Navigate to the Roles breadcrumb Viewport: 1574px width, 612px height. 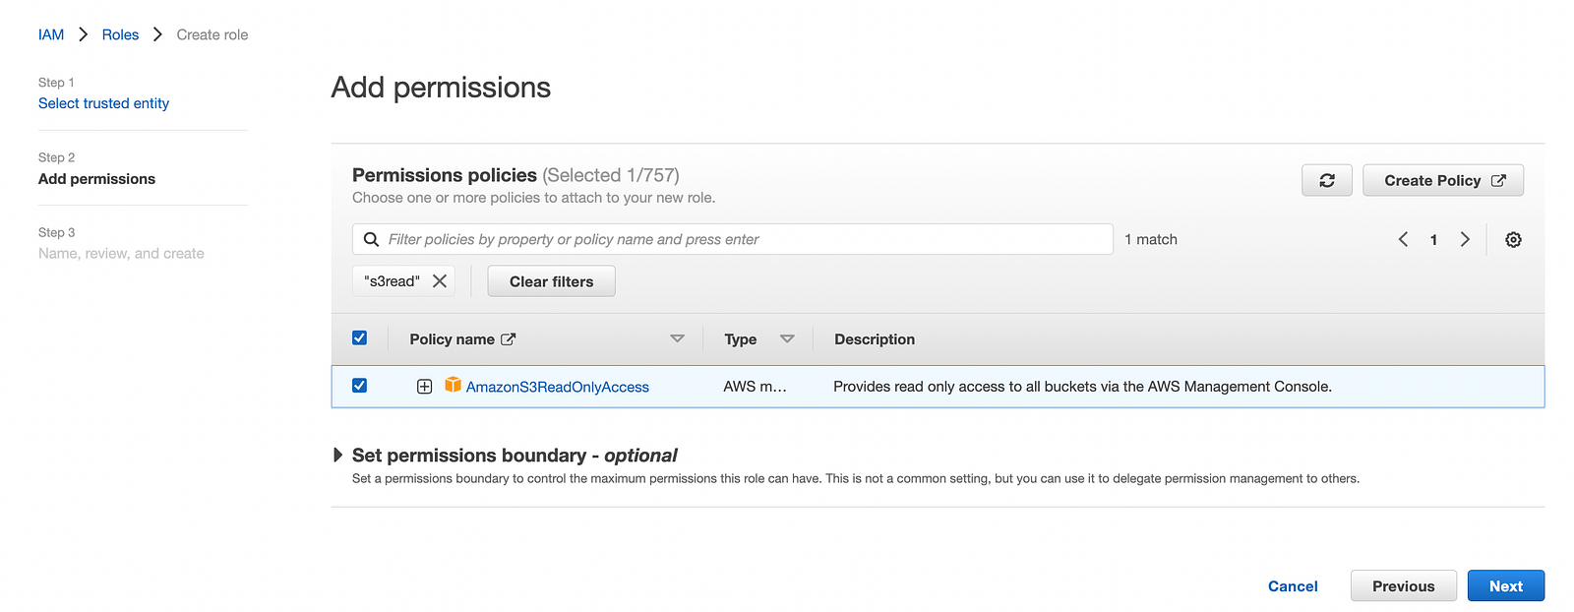(120, 34)
